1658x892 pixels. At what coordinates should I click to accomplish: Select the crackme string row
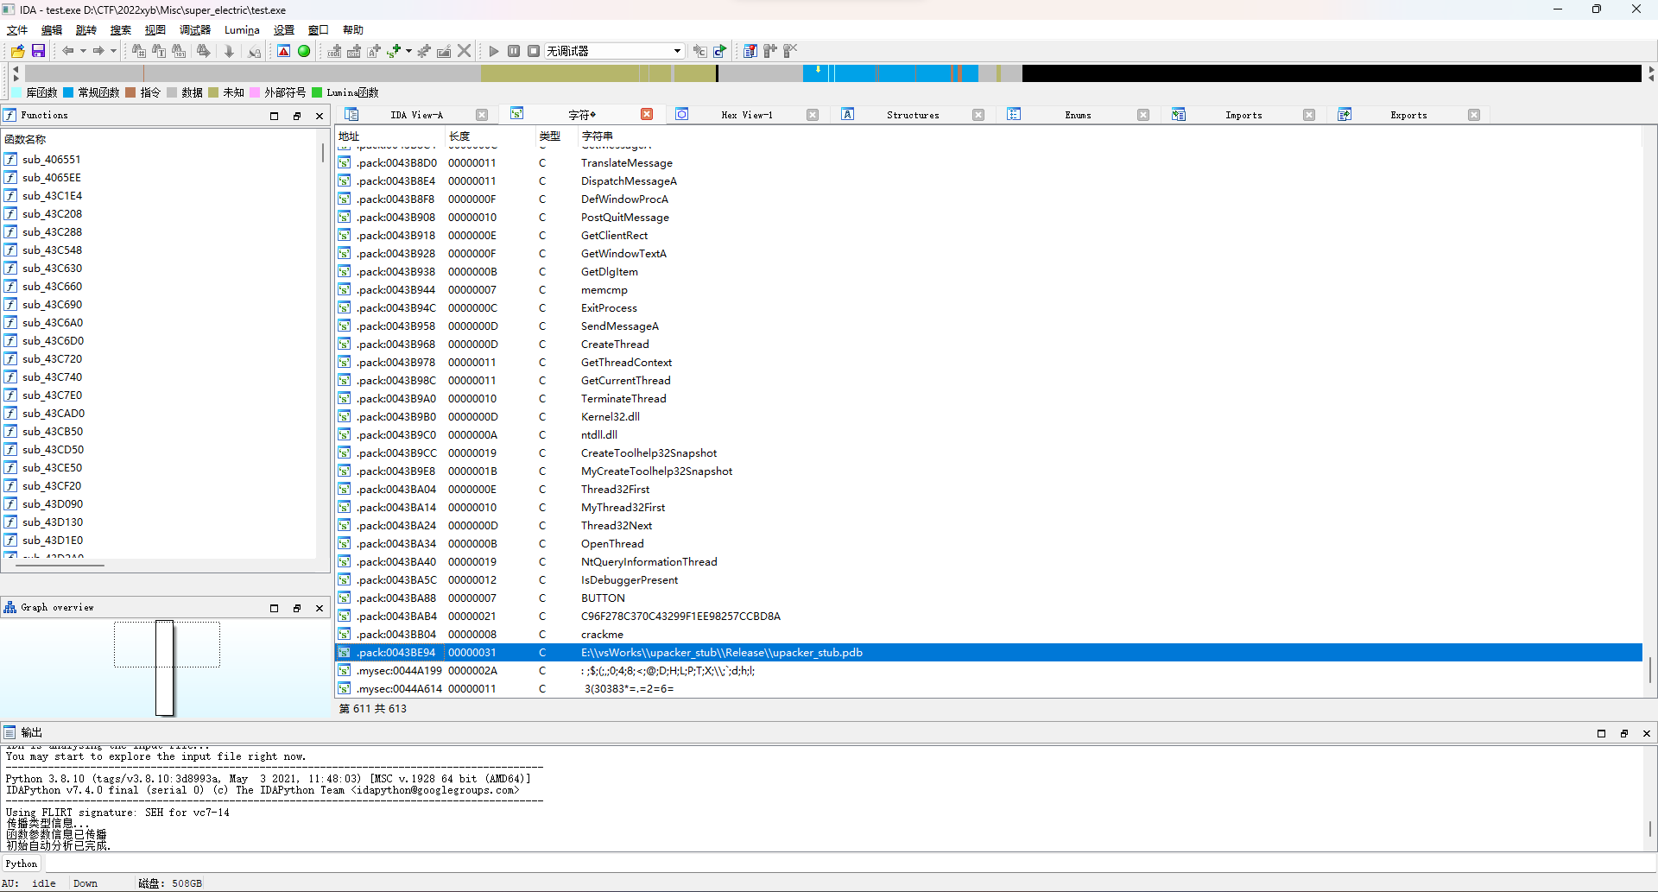[989, 634]
